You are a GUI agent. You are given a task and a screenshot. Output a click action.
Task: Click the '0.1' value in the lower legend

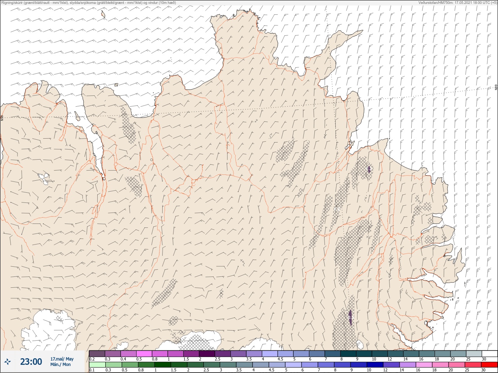tap(92, 370)
